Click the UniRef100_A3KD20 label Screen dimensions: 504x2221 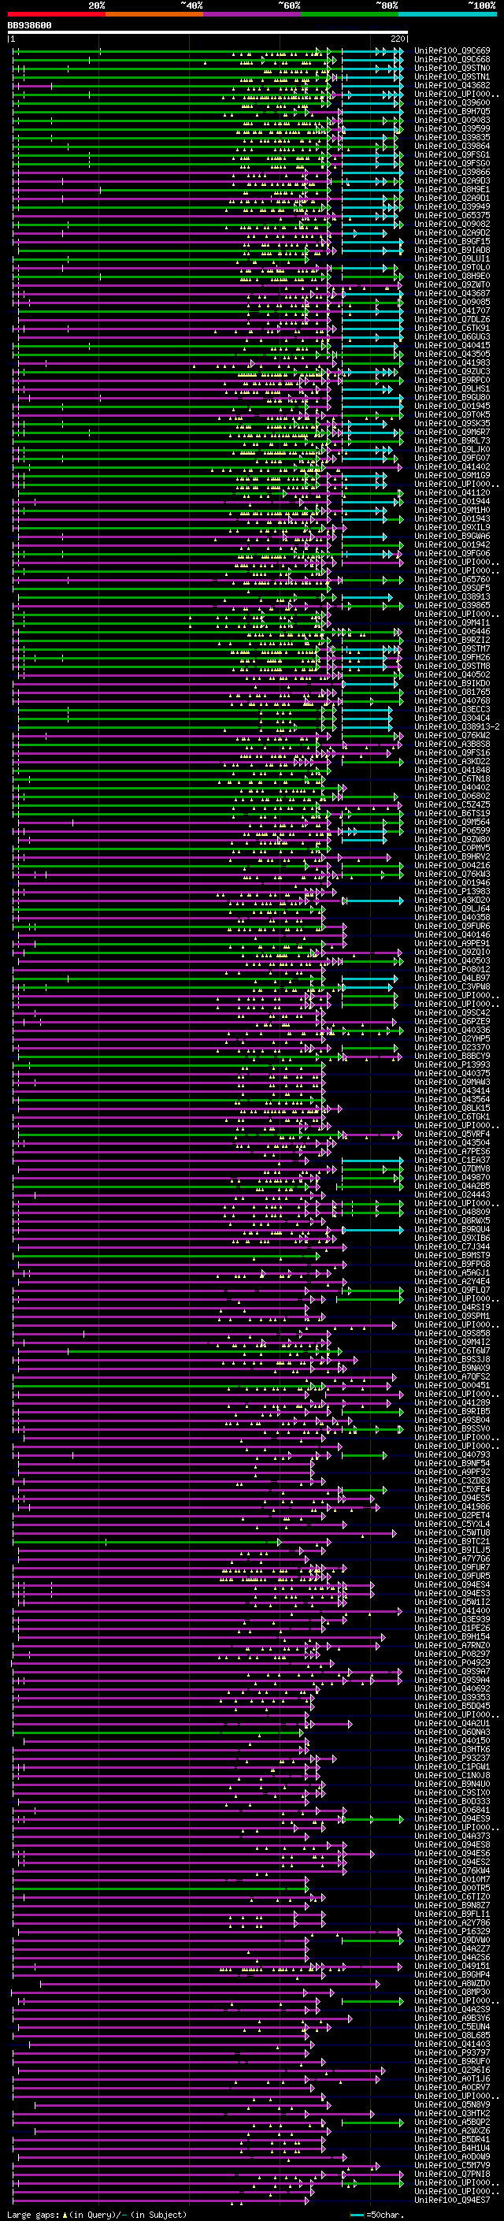[452, 900]
